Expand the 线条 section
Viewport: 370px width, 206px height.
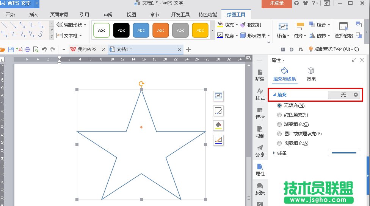[x=274, y=153]
